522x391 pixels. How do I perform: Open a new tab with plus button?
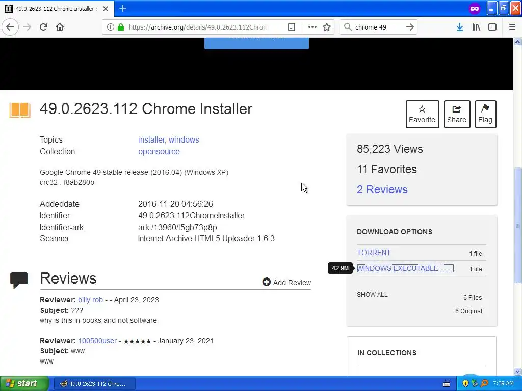(x=123, y=8)
